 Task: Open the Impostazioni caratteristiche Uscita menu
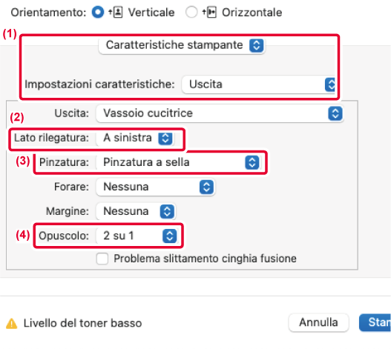point(258,84)
